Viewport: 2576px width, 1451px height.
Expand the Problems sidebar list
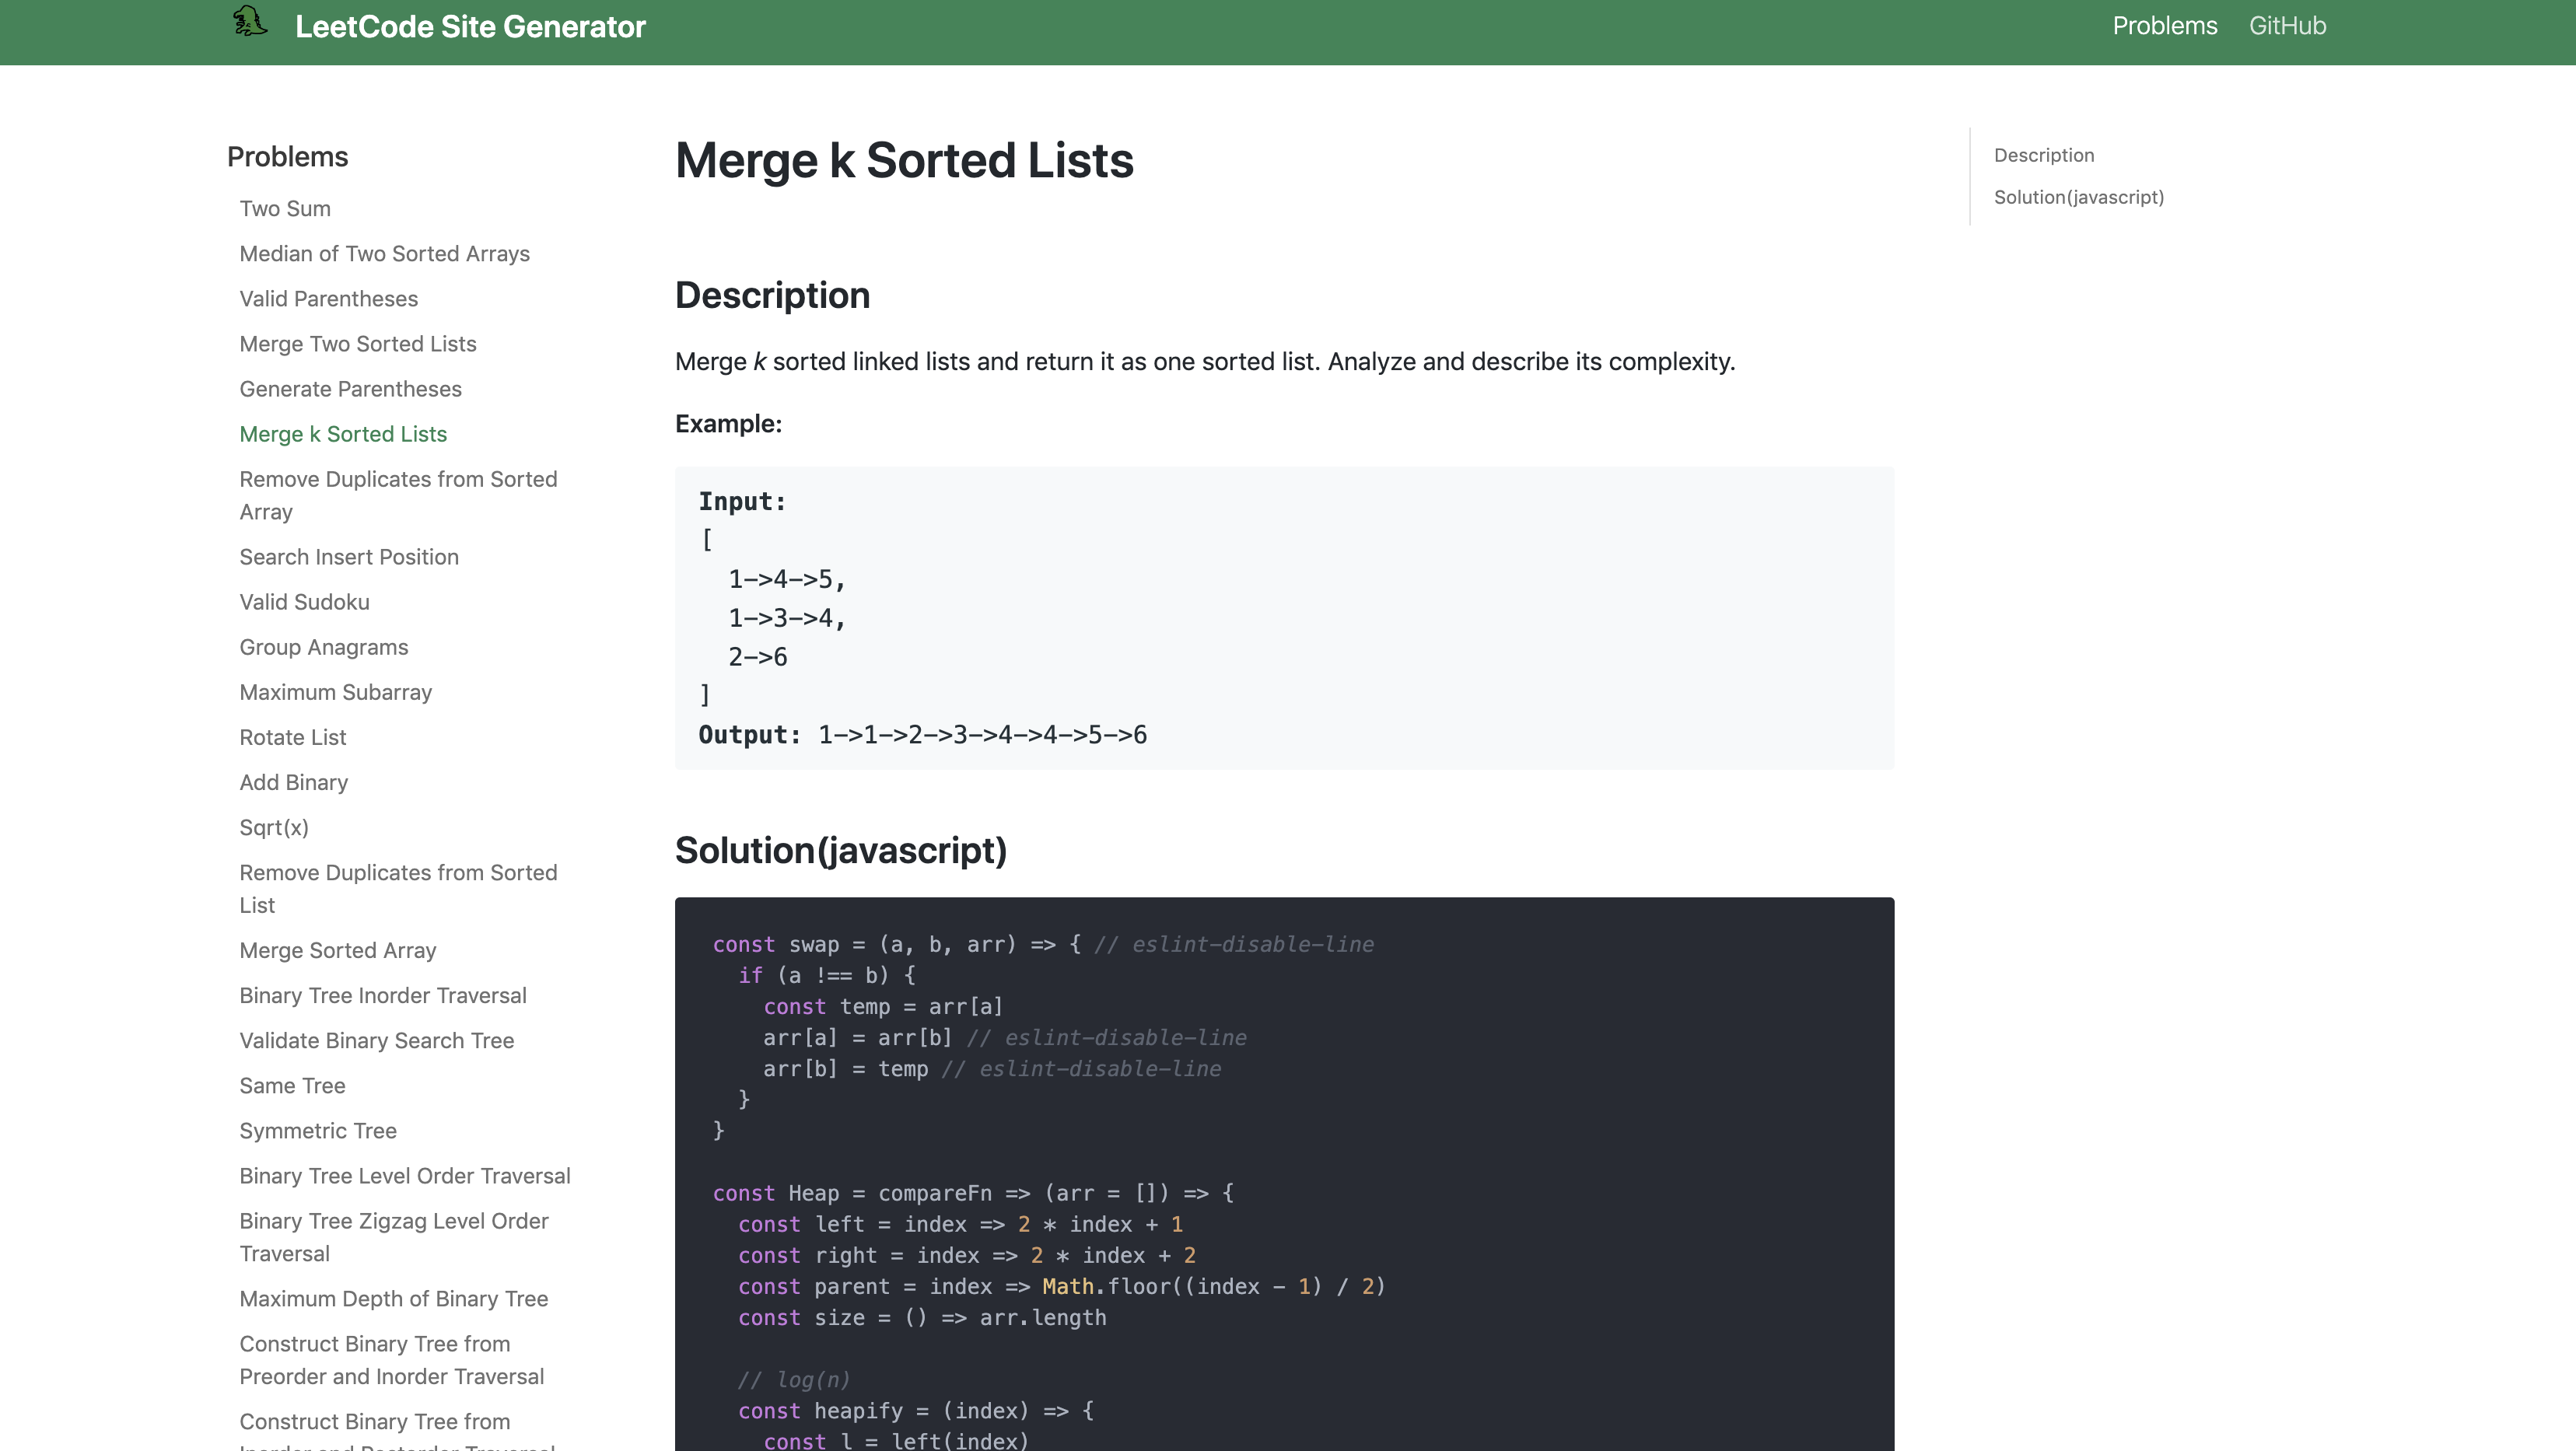point(287,156)
